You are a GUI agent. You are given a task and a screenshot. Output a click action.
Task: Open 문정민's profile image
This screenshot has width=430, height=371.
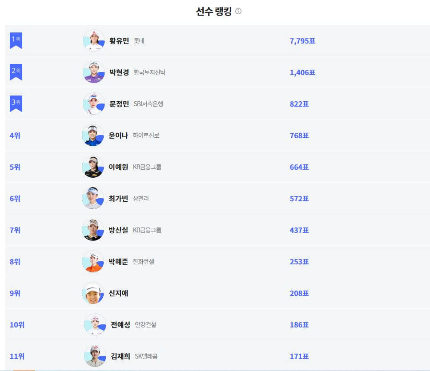[93, 104]
